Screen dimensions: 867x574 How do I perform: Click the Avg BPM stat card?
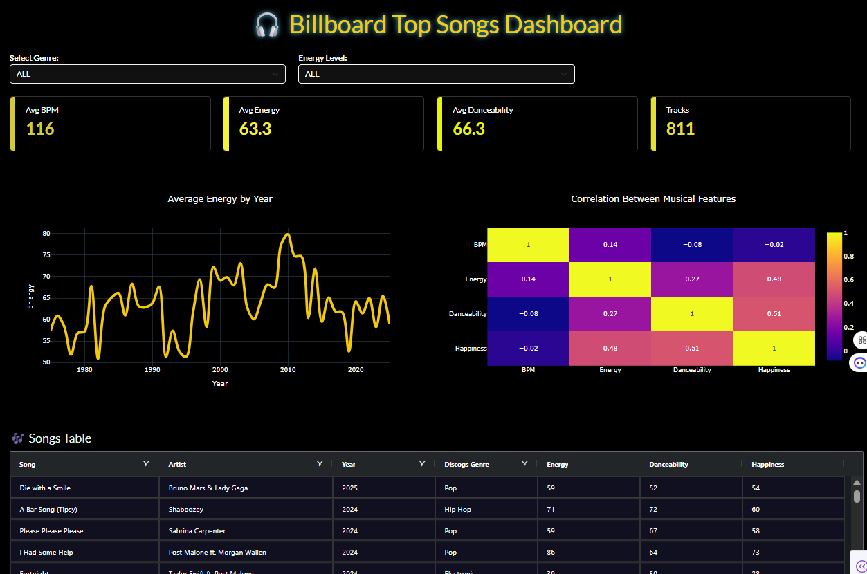(x=111, y=124)
